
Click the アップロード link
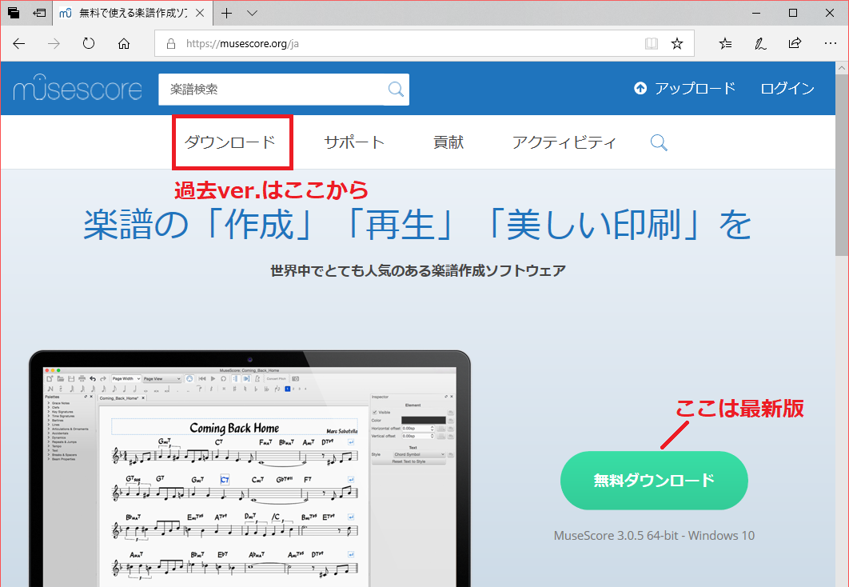(x=684, y=88)
